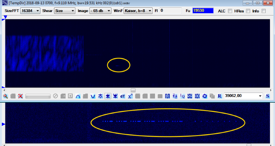
Task: Select the dT time measurement tool
Action: (x=123, y=96)
